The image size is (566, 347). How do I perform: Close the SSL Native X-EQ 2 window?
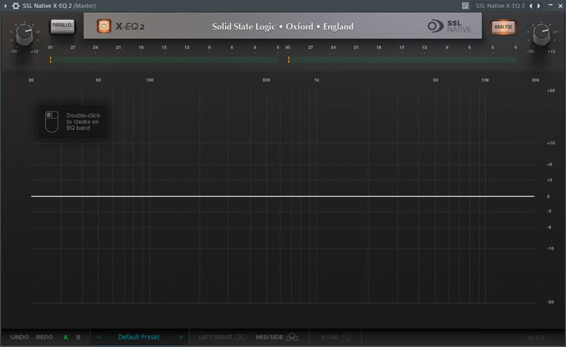tap(561, 6)
